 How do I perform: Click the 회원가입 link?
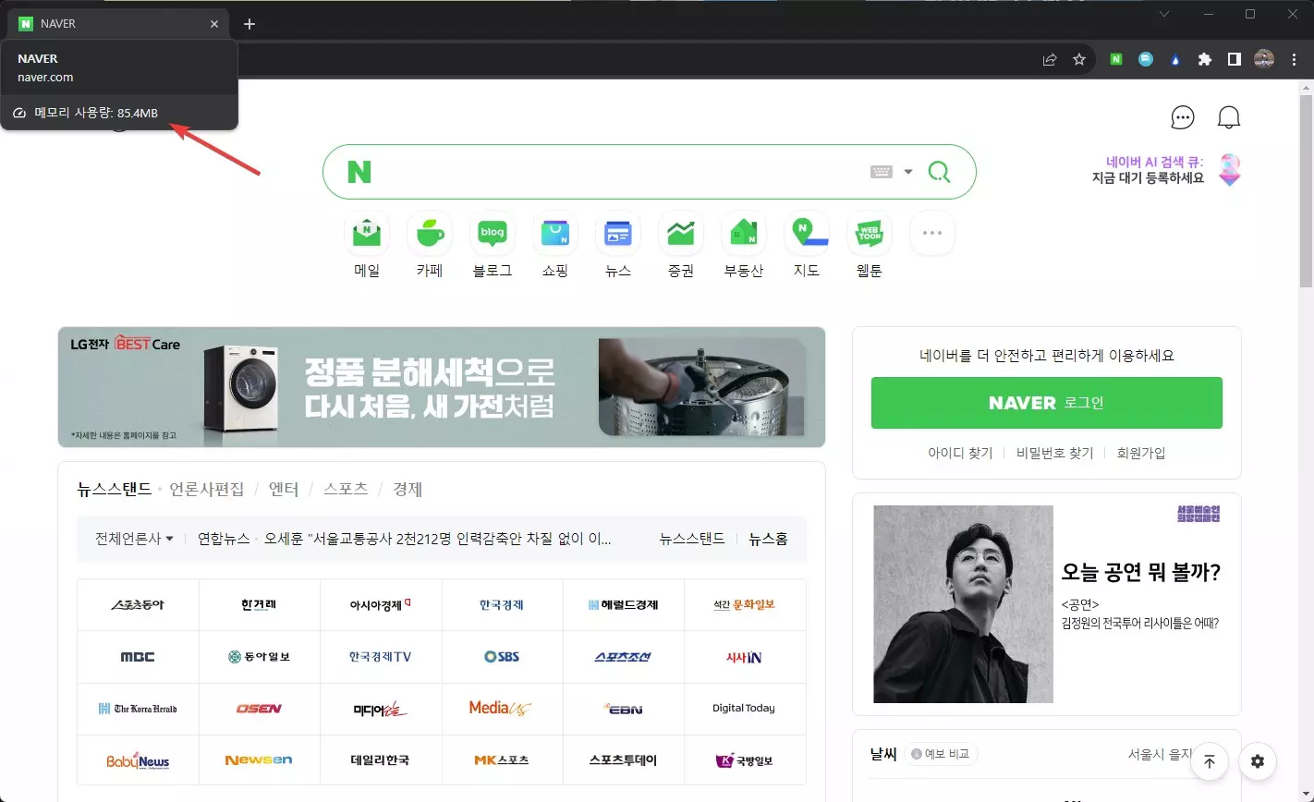pos(1141,453)
